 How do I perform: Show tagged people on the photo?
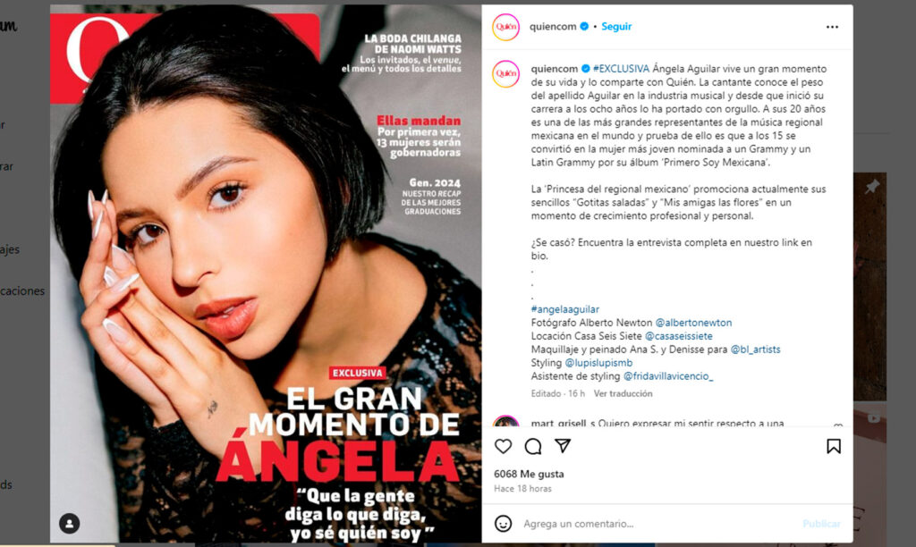click(x=70, y=524)
